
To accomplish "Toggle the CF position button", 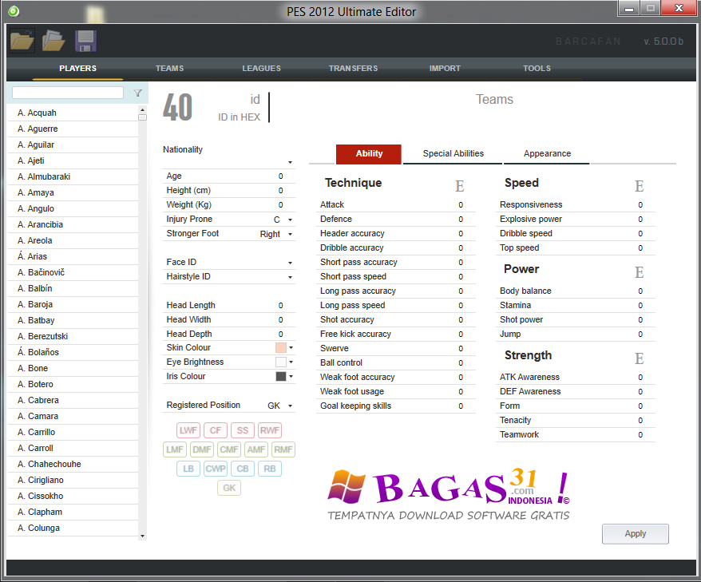I will point(216,430).
